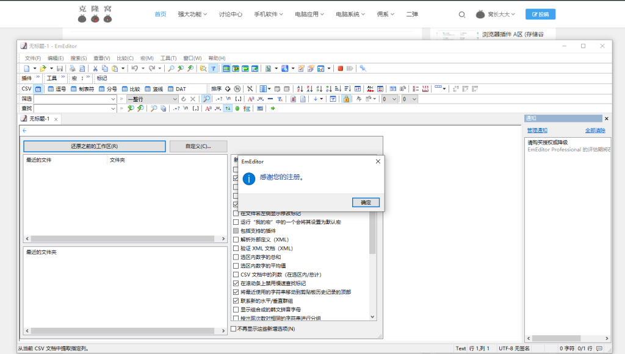Click the refresh icon in filter toolbar
The image size is (625, 354).
183,99
